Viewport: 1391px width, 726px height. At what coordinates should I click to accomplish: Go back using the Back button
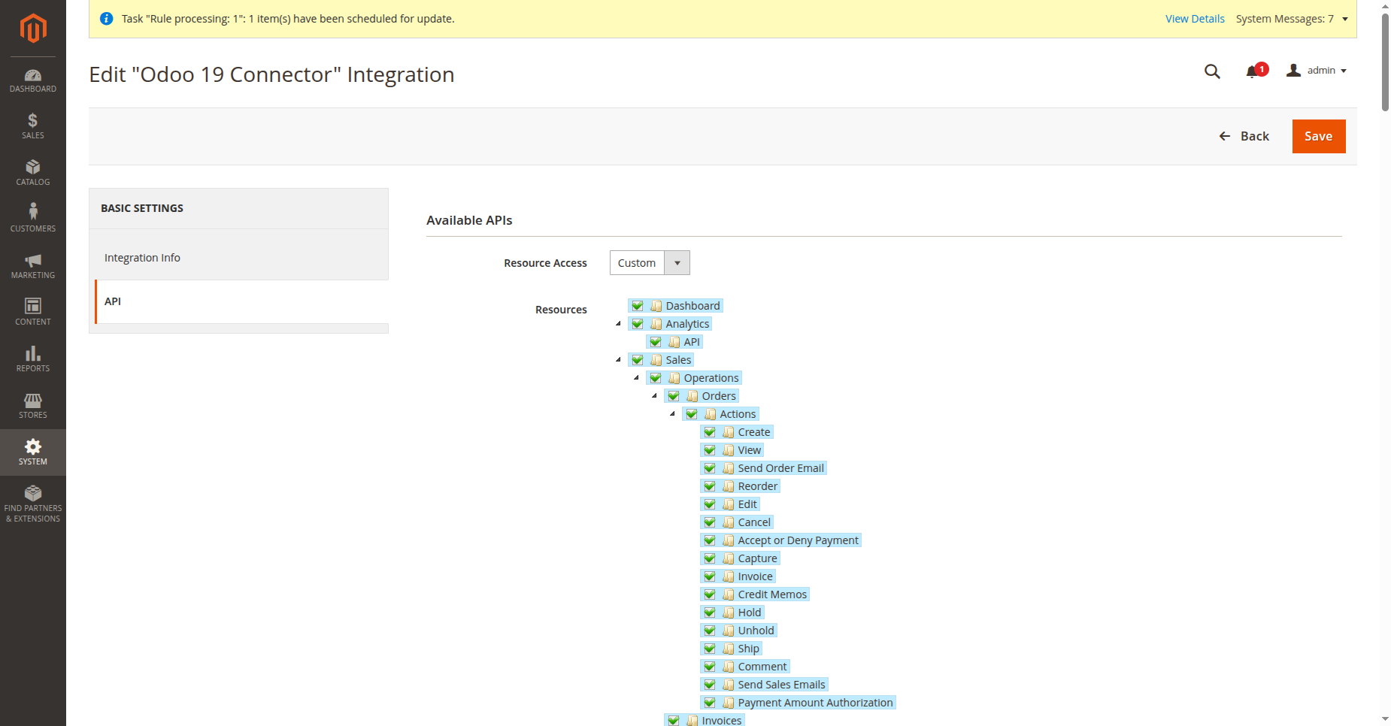coord(1244,136)
